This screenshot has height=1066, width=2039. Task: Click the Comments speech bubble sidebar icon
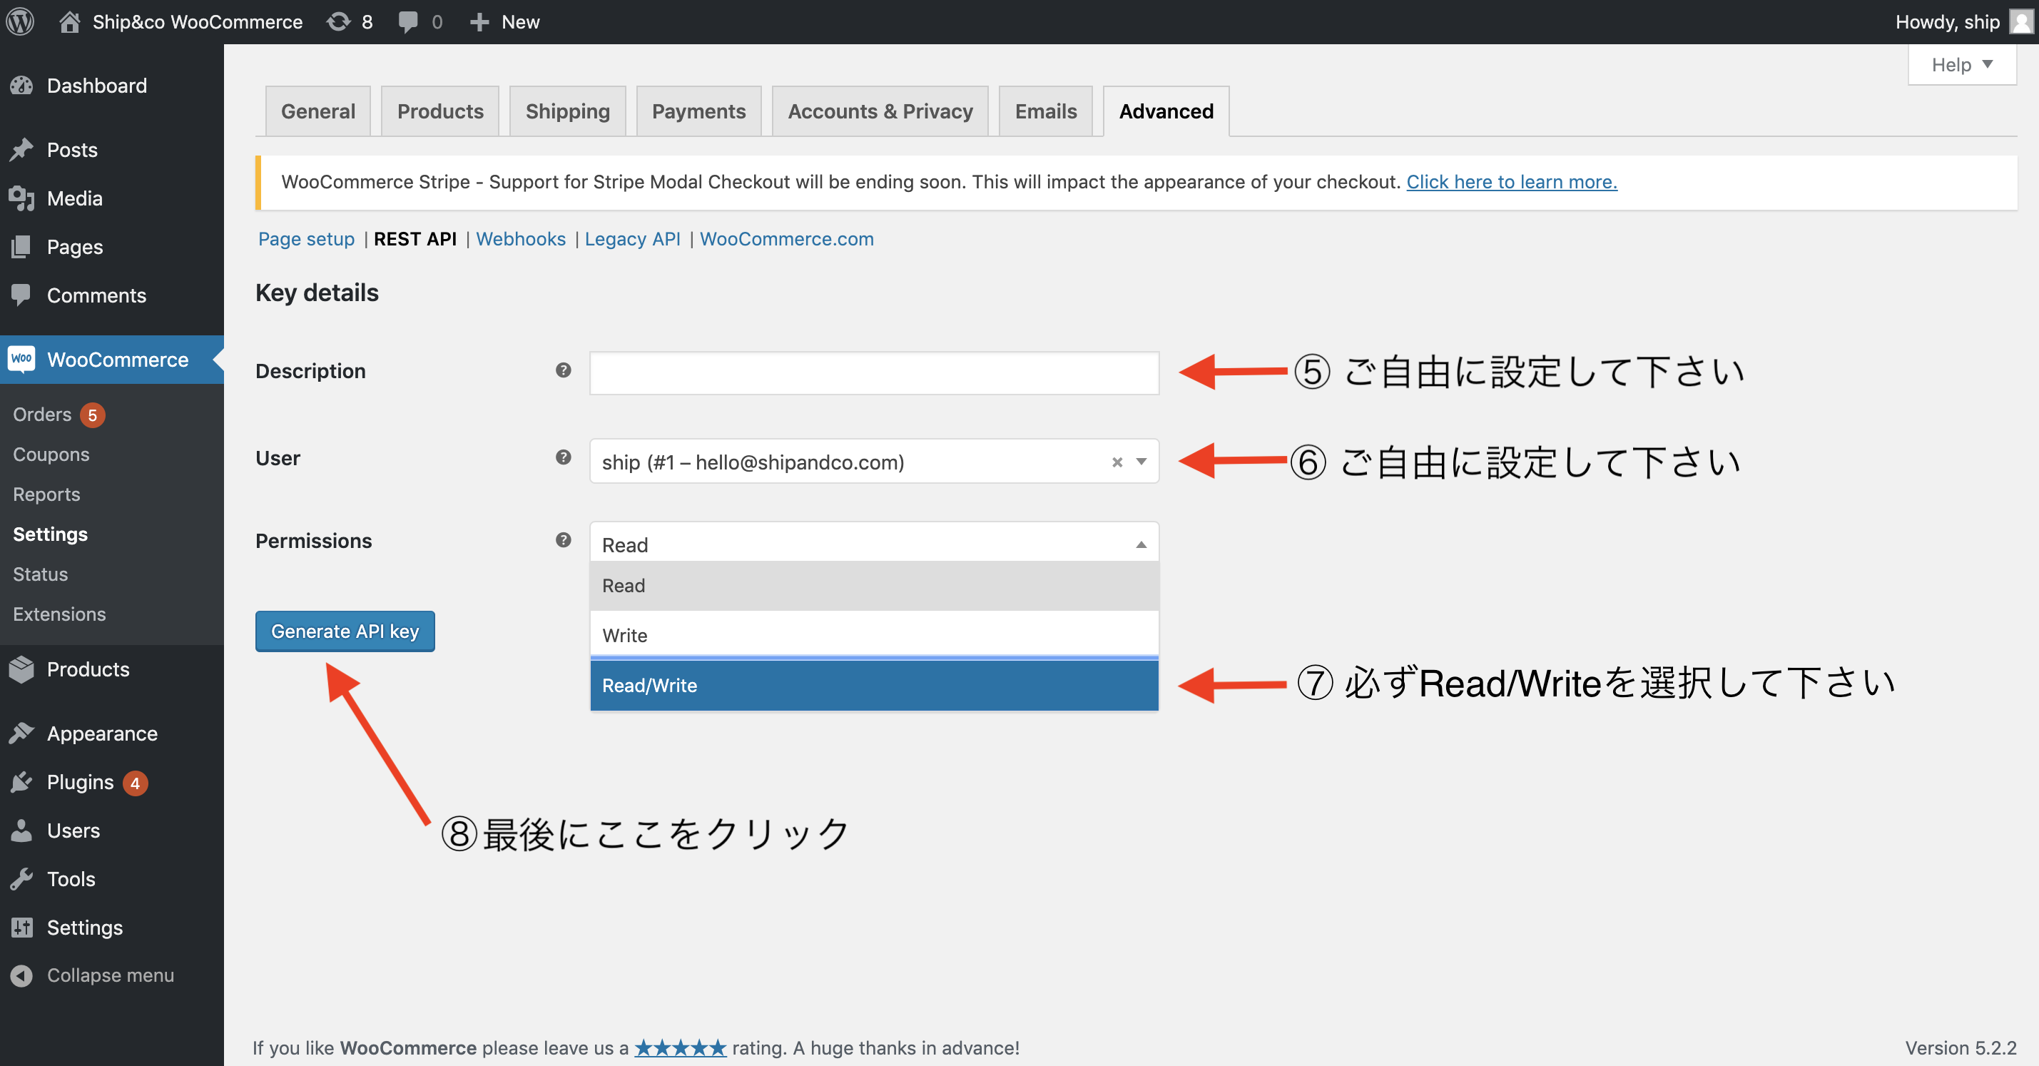click(21, 295)
